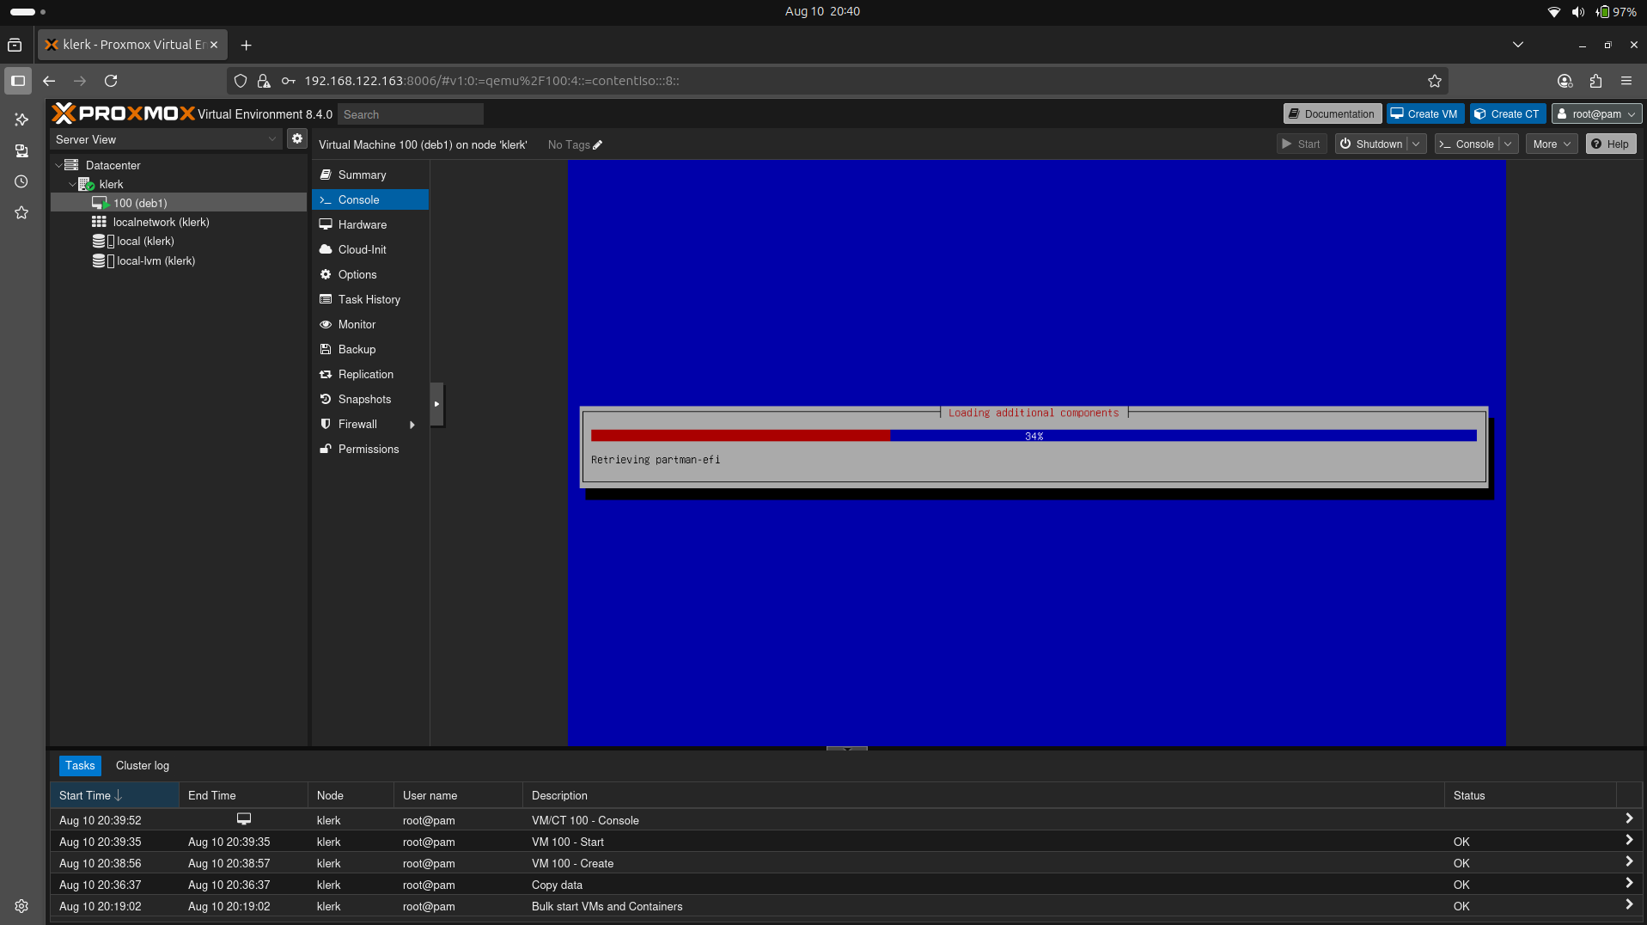The image size is (1647, 925).
Task: Open the Permissions panel
Action: [369, 449]
